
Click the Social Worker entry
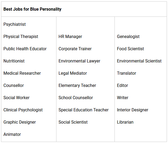[x=17, y=98]
